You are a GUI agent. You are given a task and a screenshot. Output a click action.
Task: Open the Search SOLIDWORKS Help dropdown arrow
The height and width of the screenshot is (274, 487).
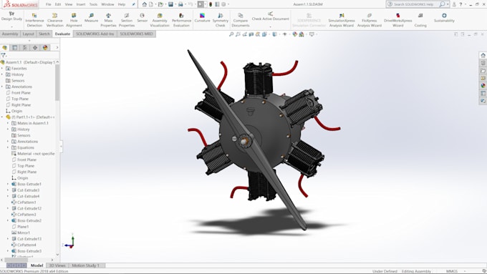pos(448,4)
